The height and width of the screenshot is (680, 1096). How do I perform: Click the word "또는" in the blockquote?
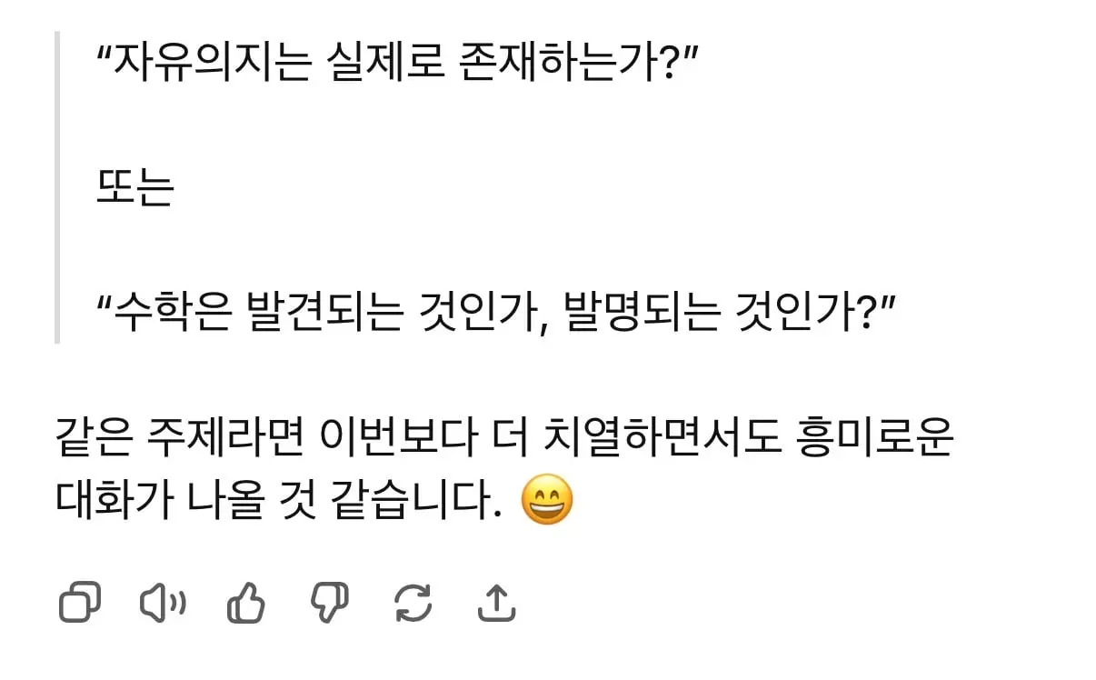pos(134,189)
